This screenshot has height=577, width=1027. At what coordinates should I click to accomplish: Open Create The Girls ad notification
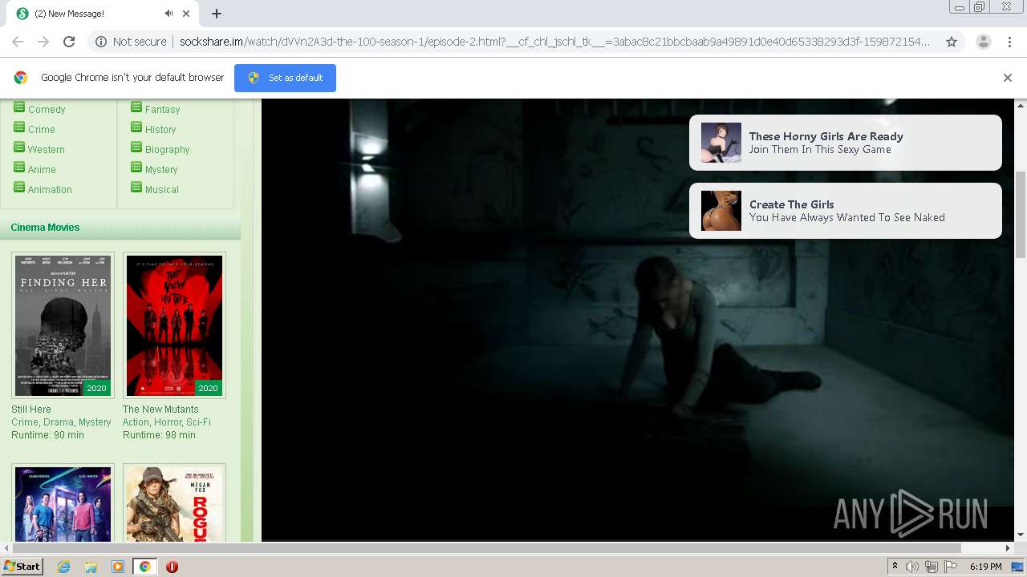click(846, 211)
